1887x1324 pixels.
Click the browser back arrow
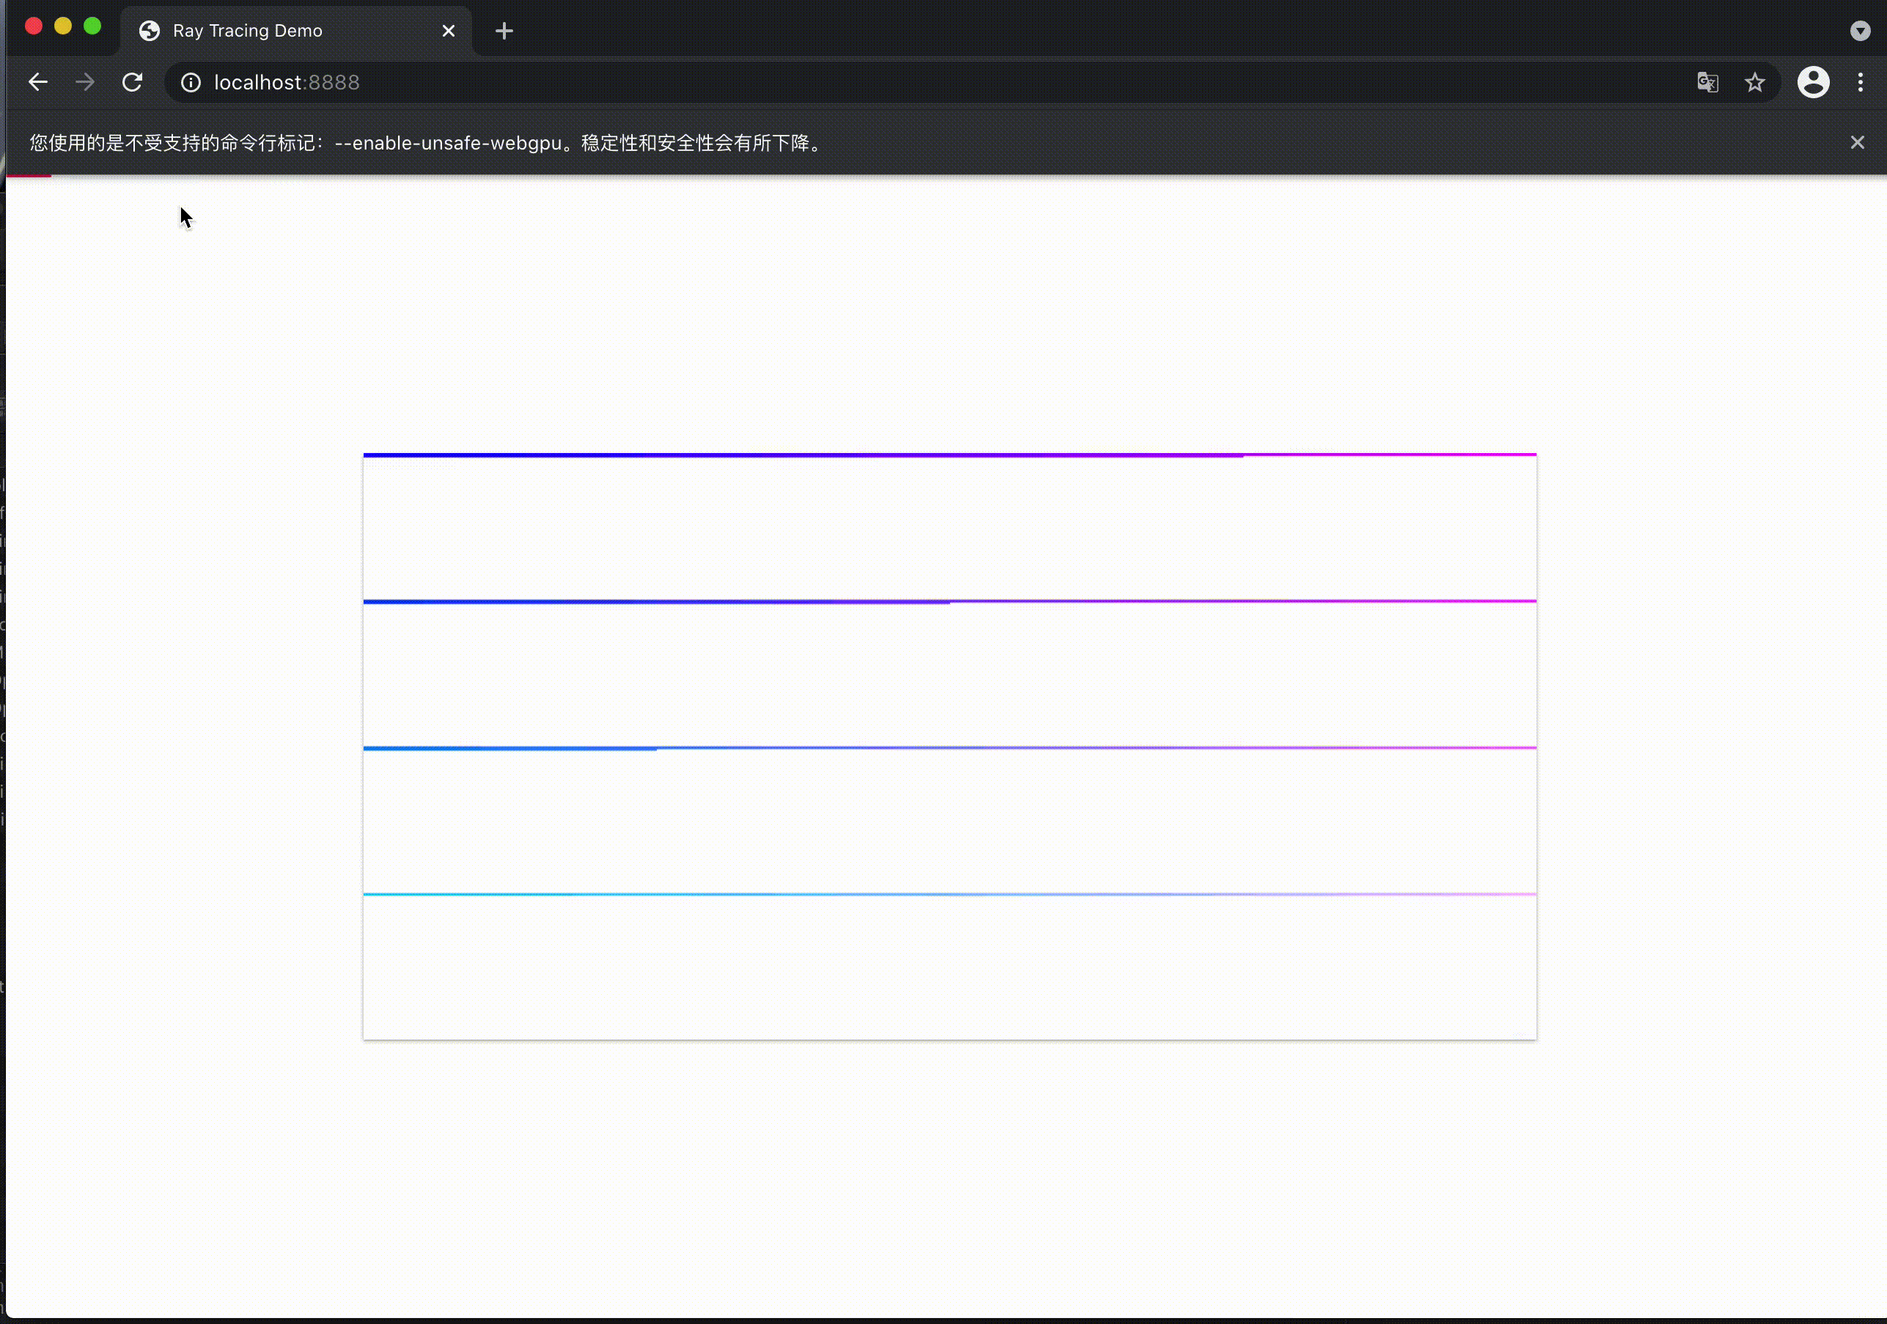(38, 82)
